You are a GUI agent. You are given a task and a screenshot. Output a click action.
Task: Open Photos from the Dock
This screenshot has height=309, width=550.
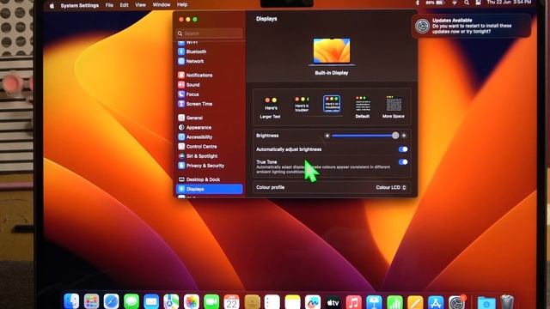coord(191,301)
